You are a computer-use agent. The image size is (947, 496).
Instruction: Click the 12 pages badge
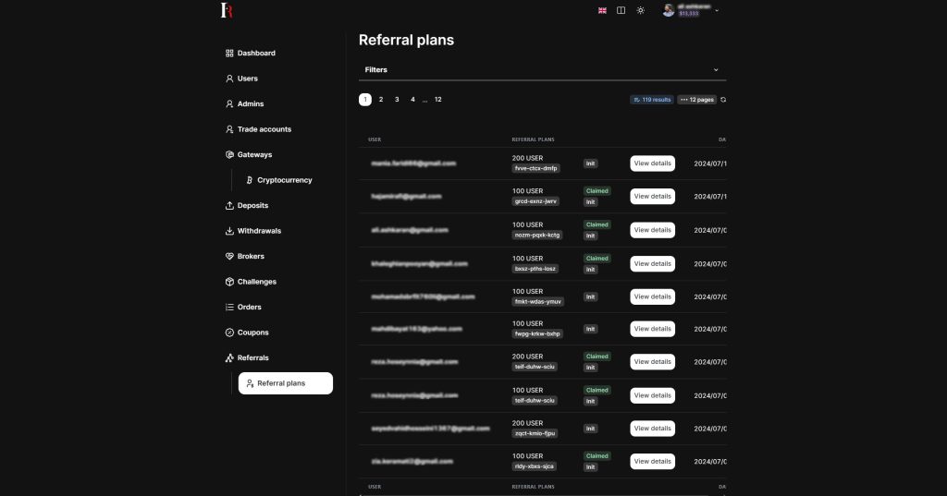coord(696,100)
